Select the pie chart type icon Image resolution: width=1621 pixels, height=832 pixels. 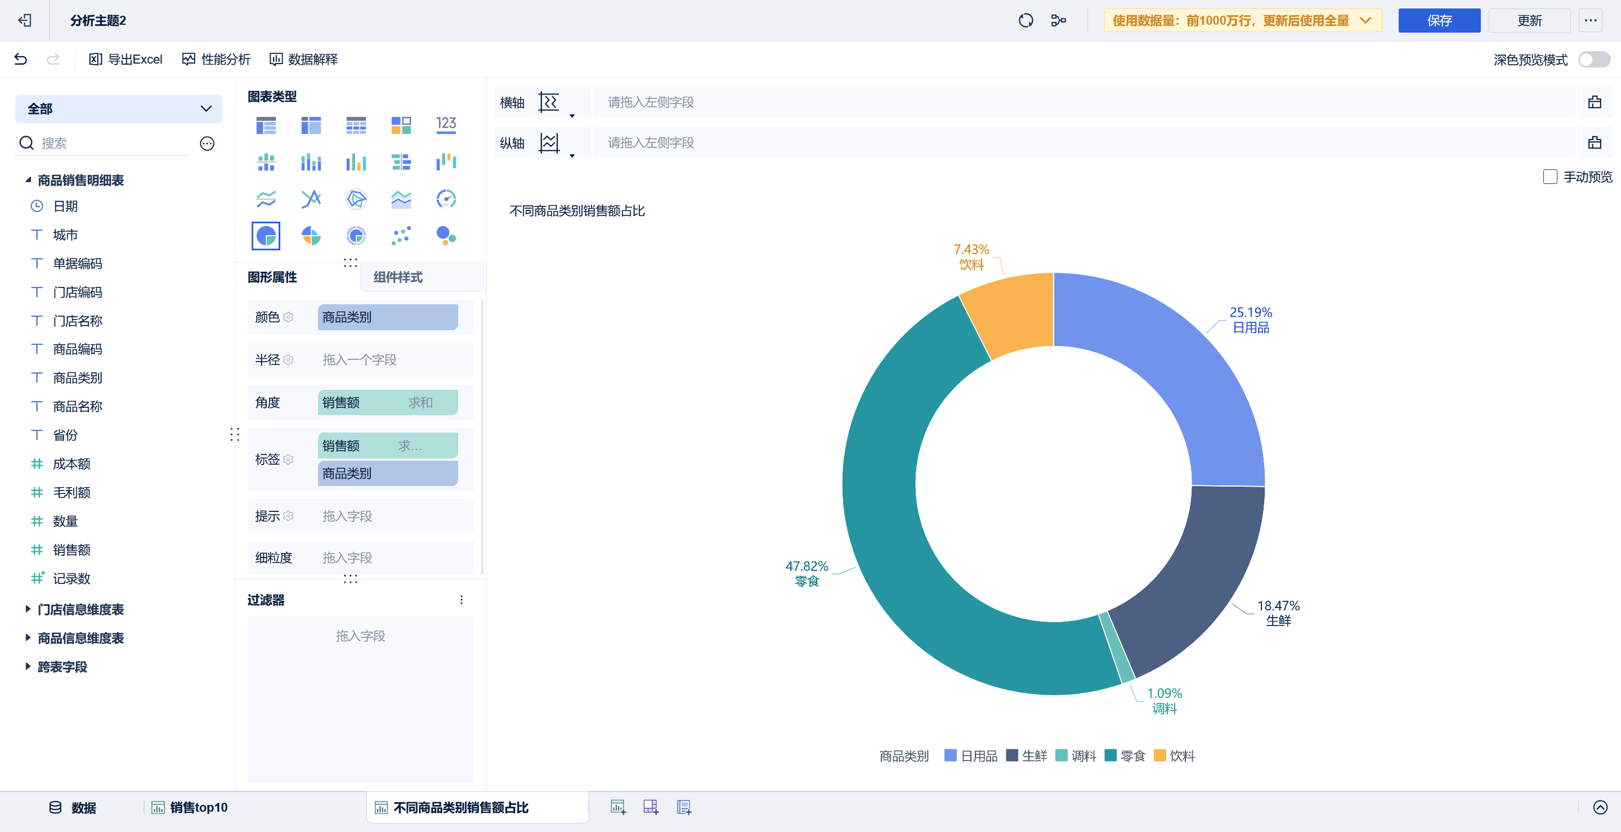pyautogui.click(x=266, y=236)
